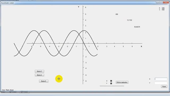The height and width of the screenshot is (96, 170).
Task: Close the Koordinatni sistem window
Action: coord(166,2)
